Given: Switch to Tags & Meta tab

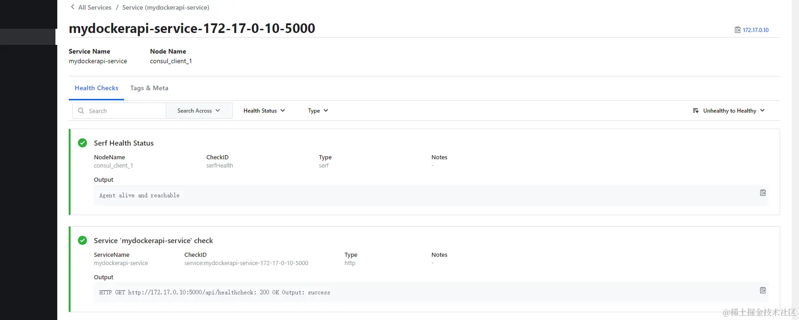Looking at the screenshot, I should tap(149, 88).
